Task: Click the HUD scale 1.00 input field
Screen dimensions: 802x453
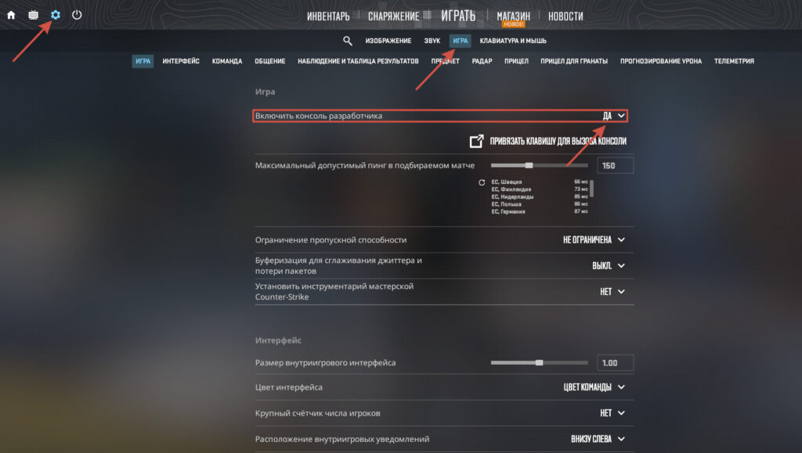Action: point(616,362)
